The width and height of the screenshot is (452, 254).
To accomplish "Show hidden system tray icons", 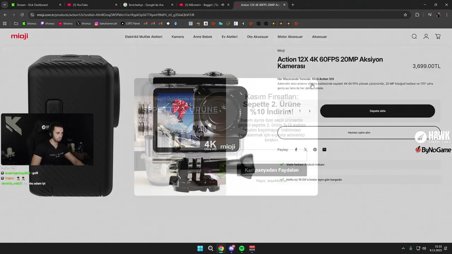I will [x=403, y=248].
